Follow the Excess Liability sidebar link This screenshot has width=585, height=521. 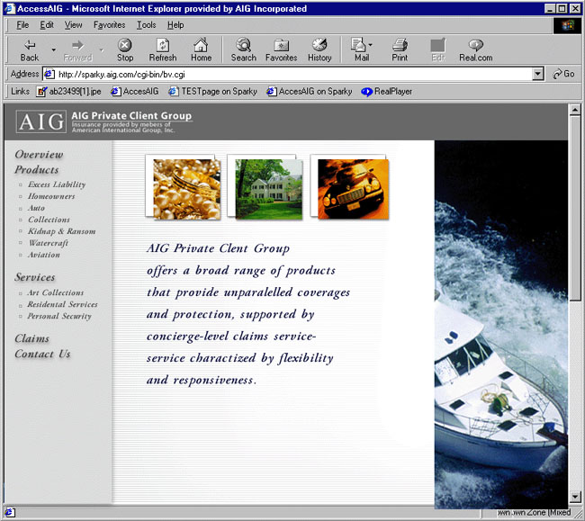click(x=57, y=184)
